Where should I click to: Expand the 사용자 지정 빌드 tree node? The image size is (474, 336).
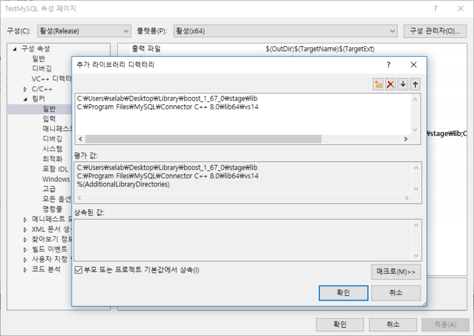(25, 260)
